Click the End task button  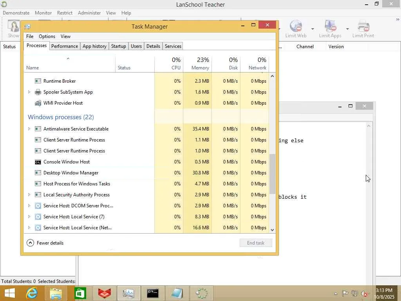[256, 243]
